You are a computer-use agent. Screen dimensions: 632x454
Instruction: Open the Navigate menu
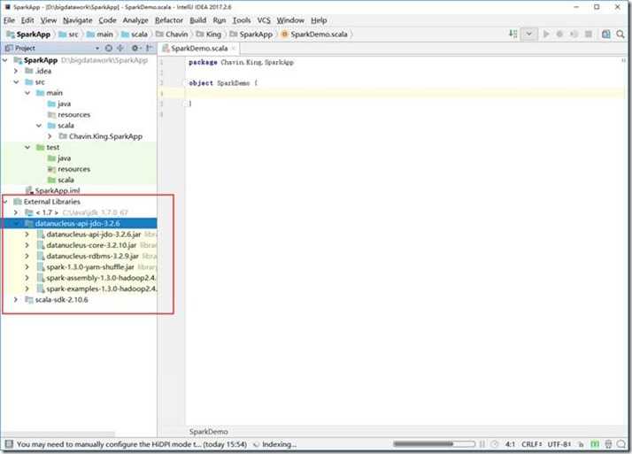tap(77, 20)
